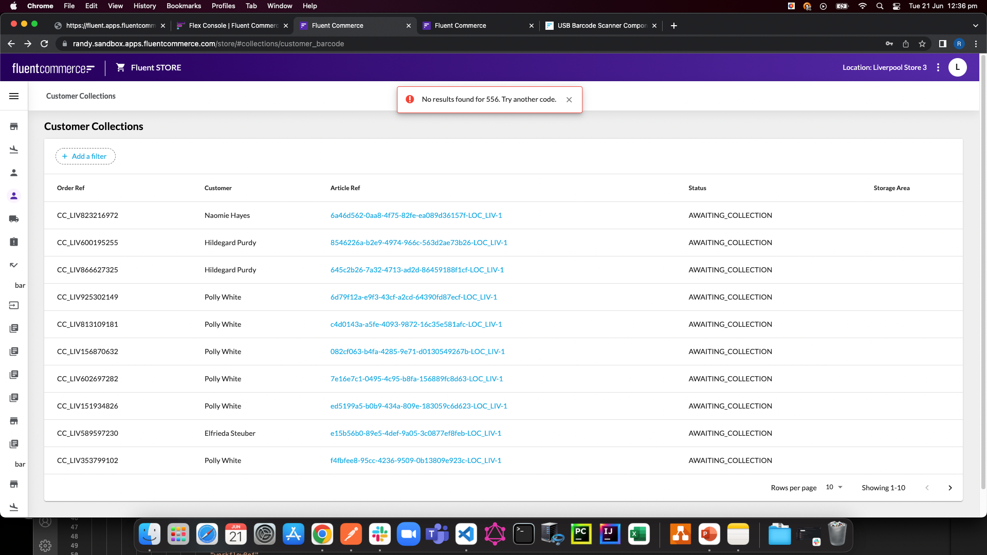The width and height of the screenshot is (987, 555).
Task: Go to next page of results
Action: click(x=950, y=488)
